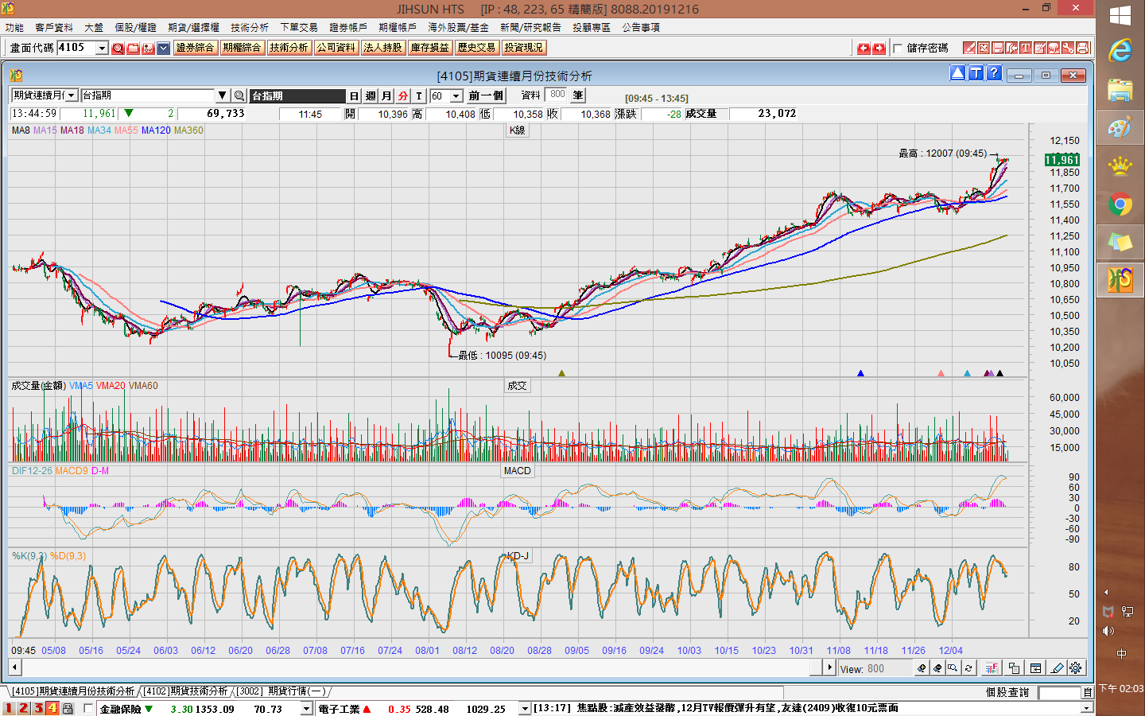Open the 大盤 menu
This screenshot has width=1145, height=716.
tap(94, 27)
